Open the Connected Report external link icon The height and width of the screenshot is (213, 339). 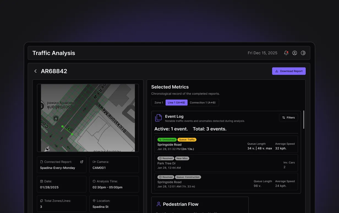pos(82,162)
